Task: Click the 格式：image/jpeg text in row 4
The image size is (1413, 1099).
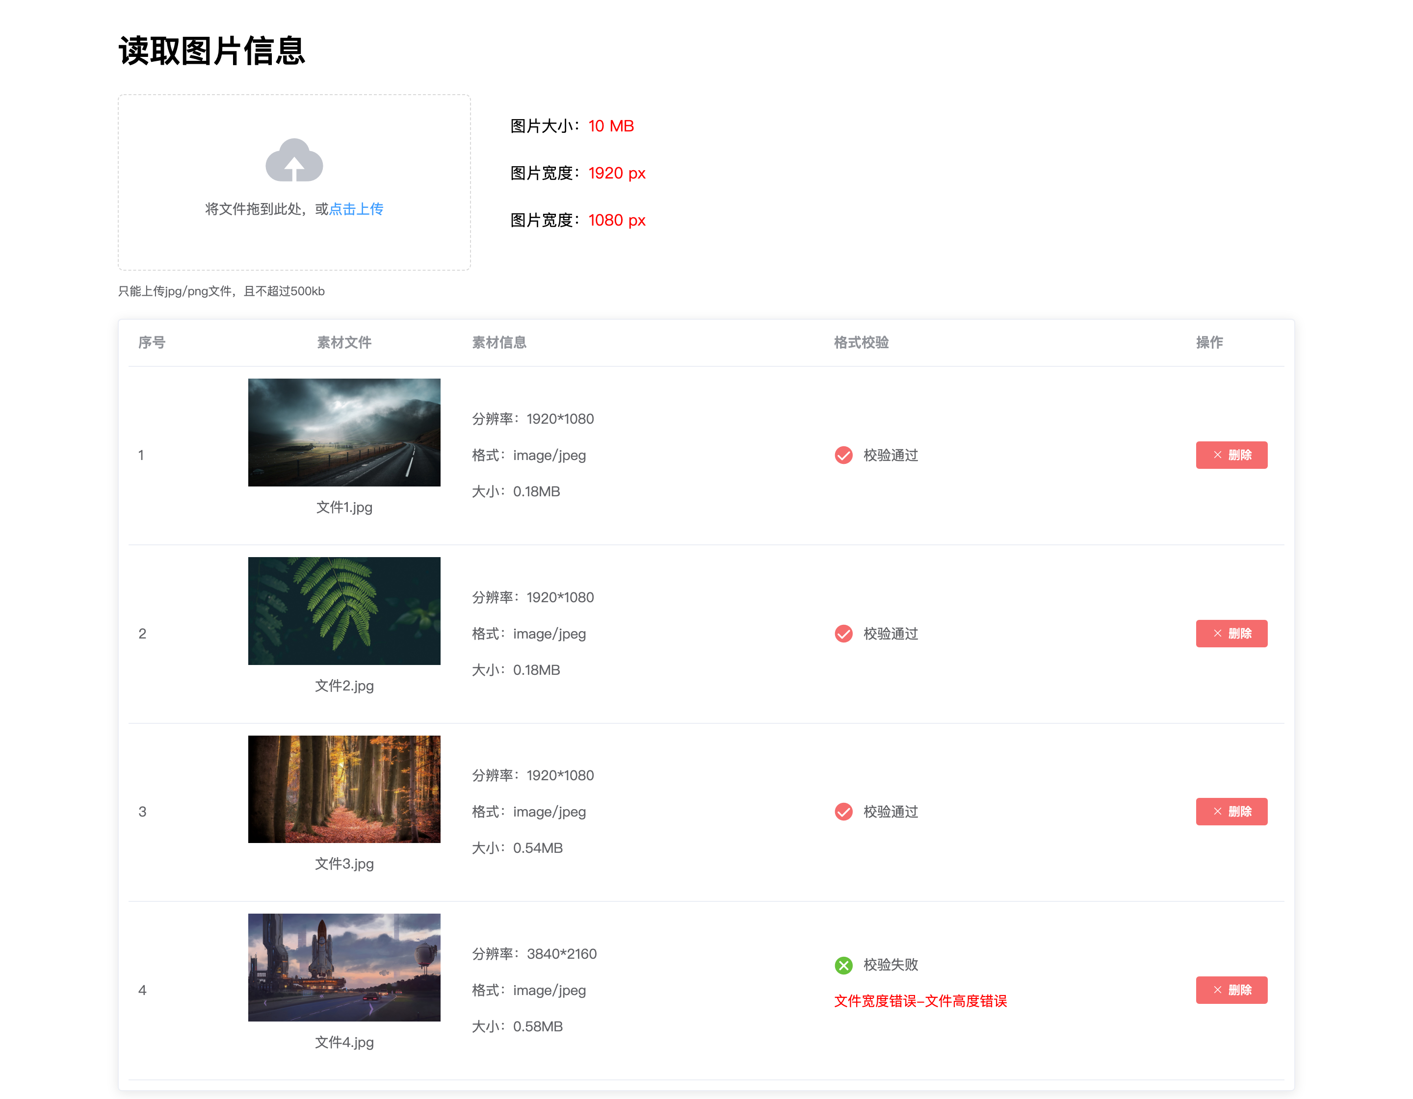Action: point(529,990)
